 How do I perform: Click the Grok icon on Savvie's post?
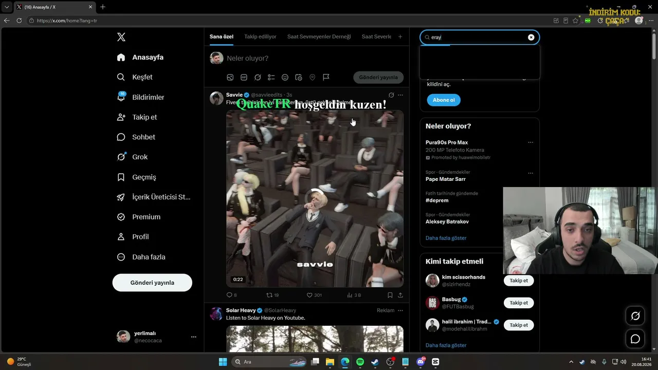click(391, 95)
